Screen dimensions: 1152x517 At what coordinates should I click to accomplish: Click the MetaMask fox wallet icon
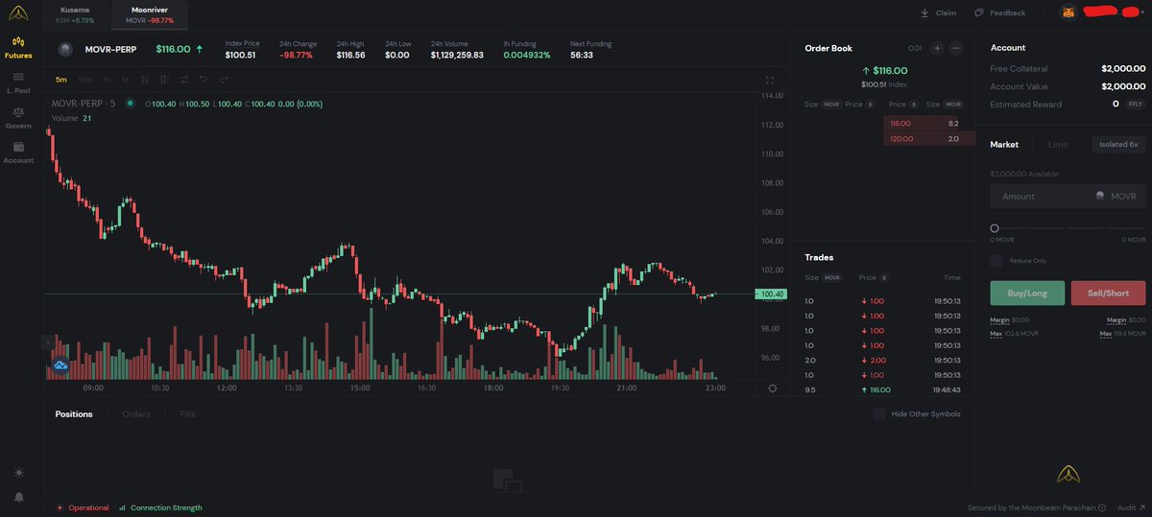(1068, 12)
